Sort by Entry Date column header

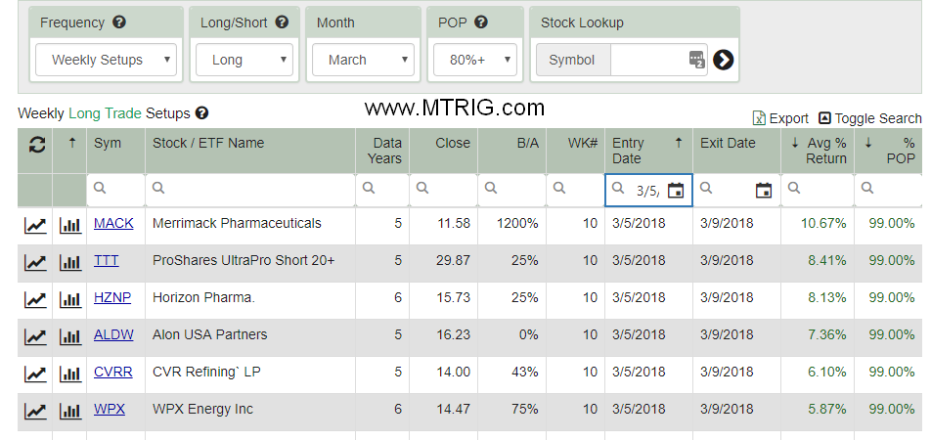(x=648, y=151)
